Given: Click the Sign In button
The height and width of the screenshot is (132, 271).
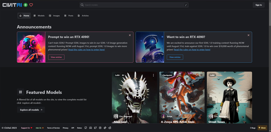Looking at the screenshot, I should pyautogui.click(x=259, y=5).
